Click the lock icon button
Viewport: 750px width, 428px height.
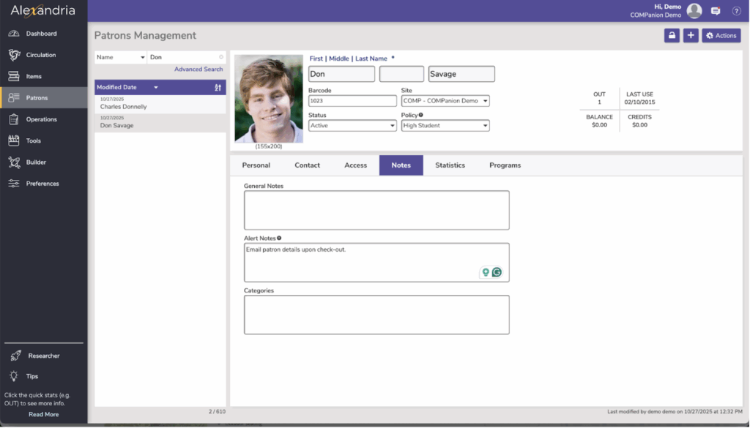pyautogui.click(x=672, y=36)
